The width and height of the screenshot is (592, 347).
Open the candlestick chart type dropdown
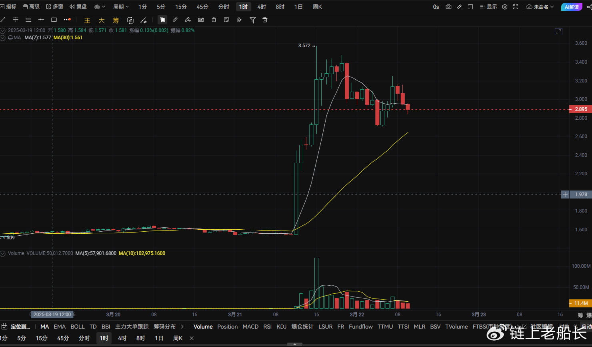(x=100, y=7)
